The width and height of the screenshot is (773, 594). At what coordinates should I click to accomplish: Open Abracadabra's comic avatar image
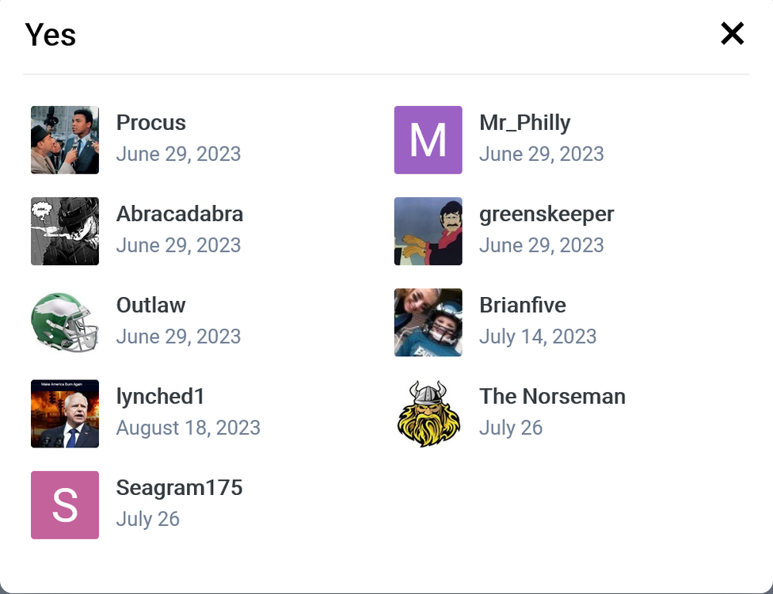[x=65, y=231]
